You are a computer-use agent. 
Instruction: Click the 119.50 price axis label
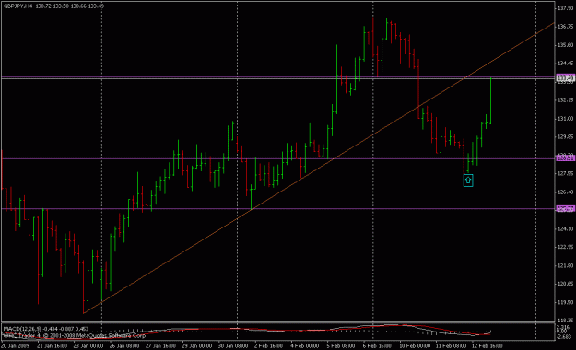[x=566, y=303]
